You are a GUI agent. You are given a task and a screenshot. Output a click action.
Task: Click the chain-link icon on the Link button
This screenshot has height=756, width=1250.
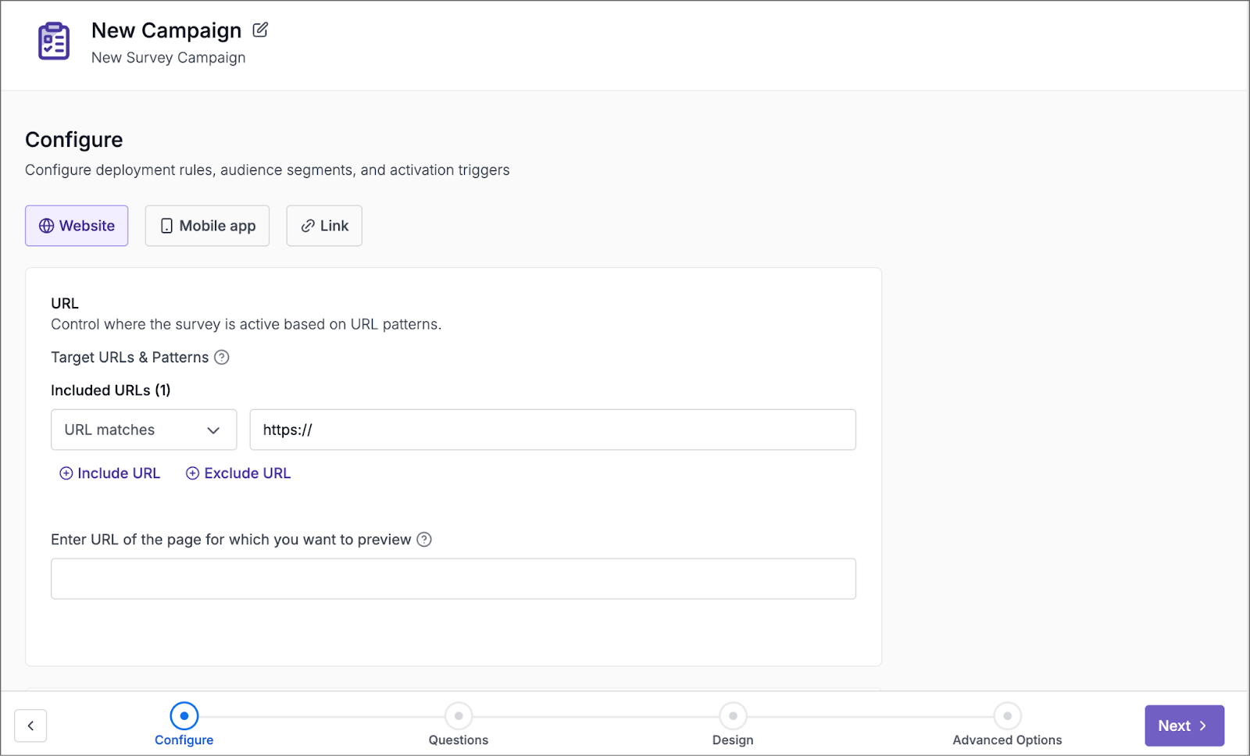[306, 226]
